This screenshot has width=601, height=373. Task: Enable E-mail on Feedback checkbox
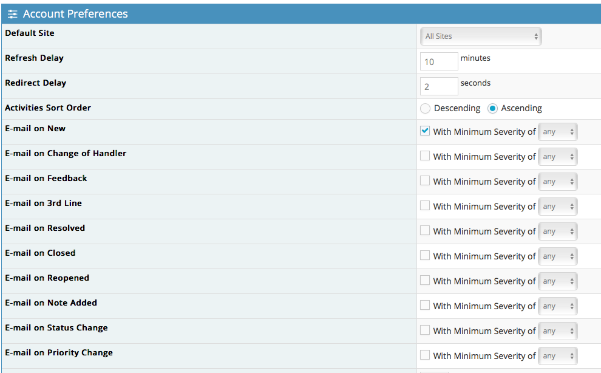pos(425,181)
